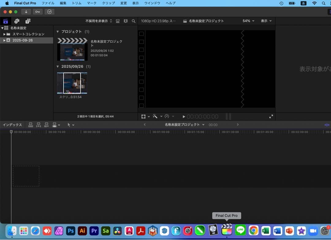
Task: Open the Retime menu icon in the viewer
Action: [167, 116]
